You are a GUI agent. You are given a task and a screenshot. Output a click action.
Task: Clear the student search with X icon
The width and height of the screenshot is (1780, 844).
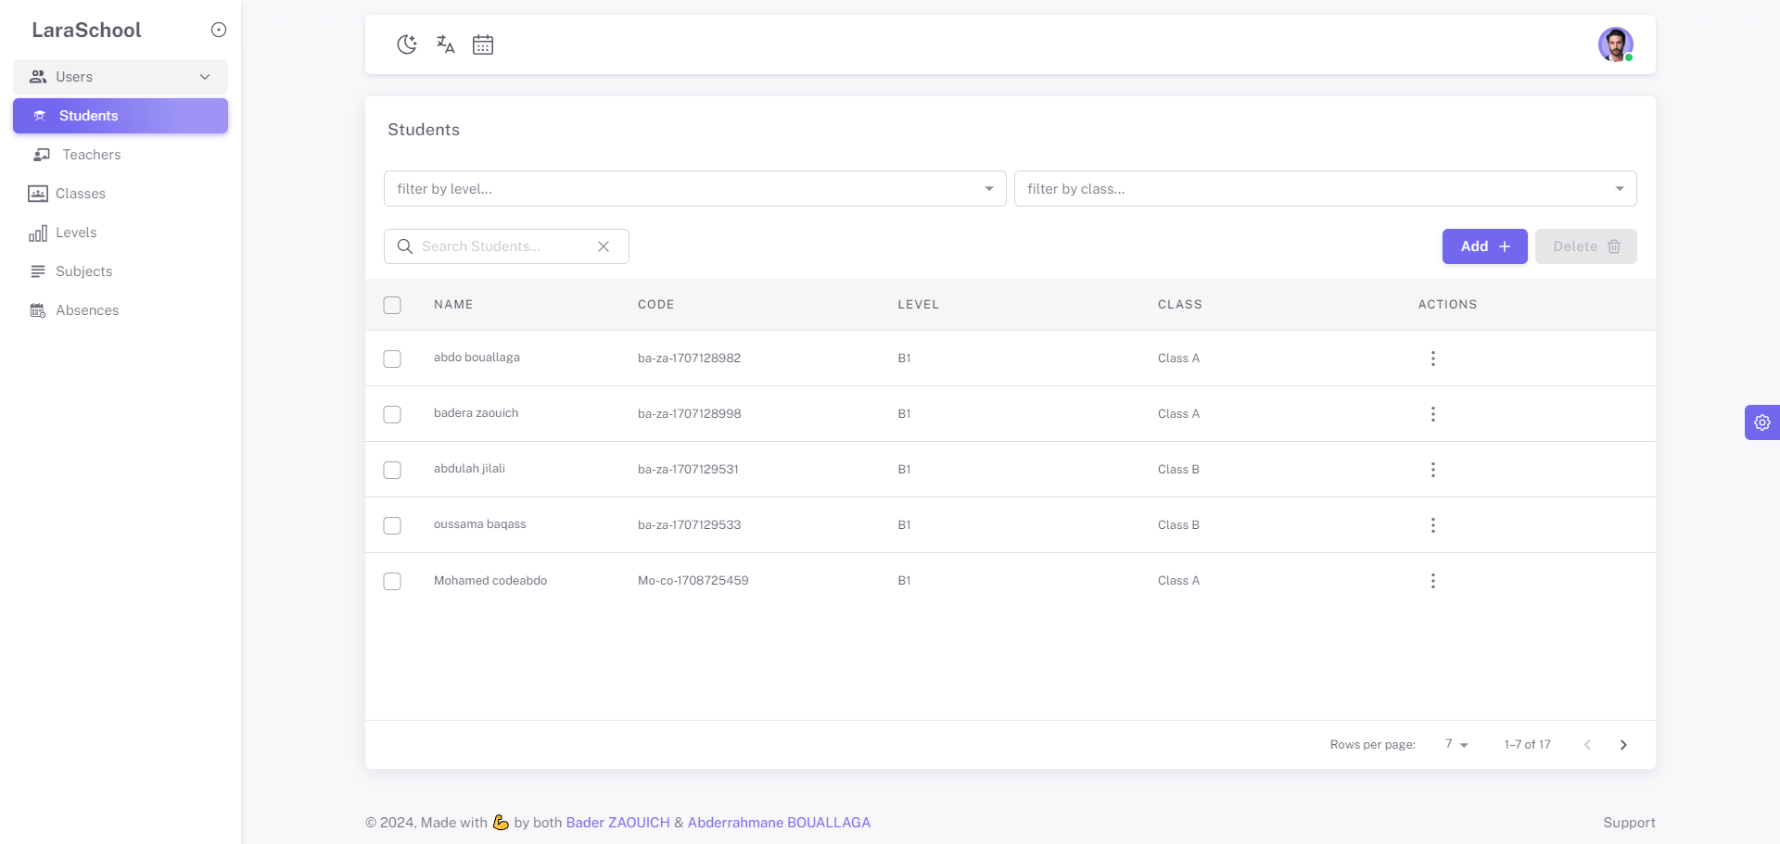pyautogui.click(x=604, y=246)
